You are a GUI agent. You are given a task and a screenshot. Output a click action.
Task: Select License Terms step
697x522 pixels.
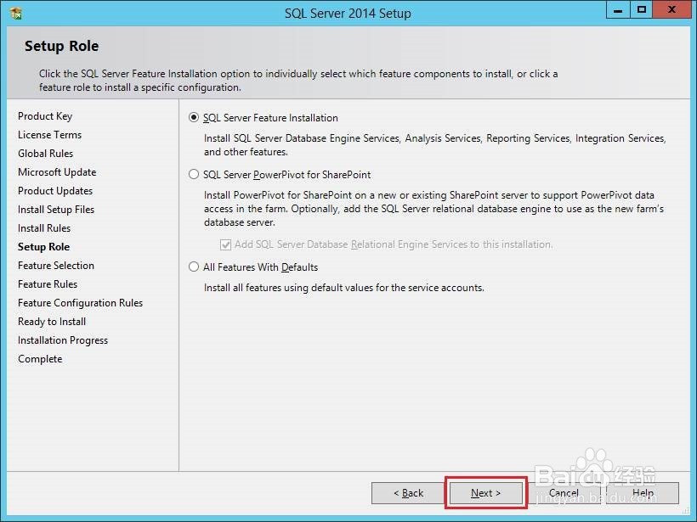[50, 135]
